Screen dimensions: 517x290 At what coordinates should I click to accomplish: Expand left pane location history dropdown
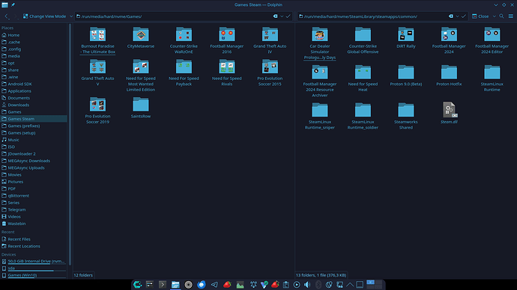[x=282, y=16]
